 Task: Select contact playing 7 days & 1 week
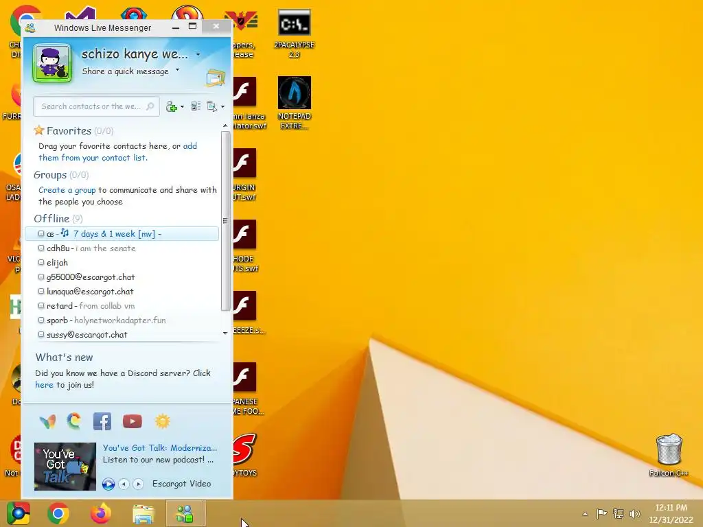[x=122, y=233]
